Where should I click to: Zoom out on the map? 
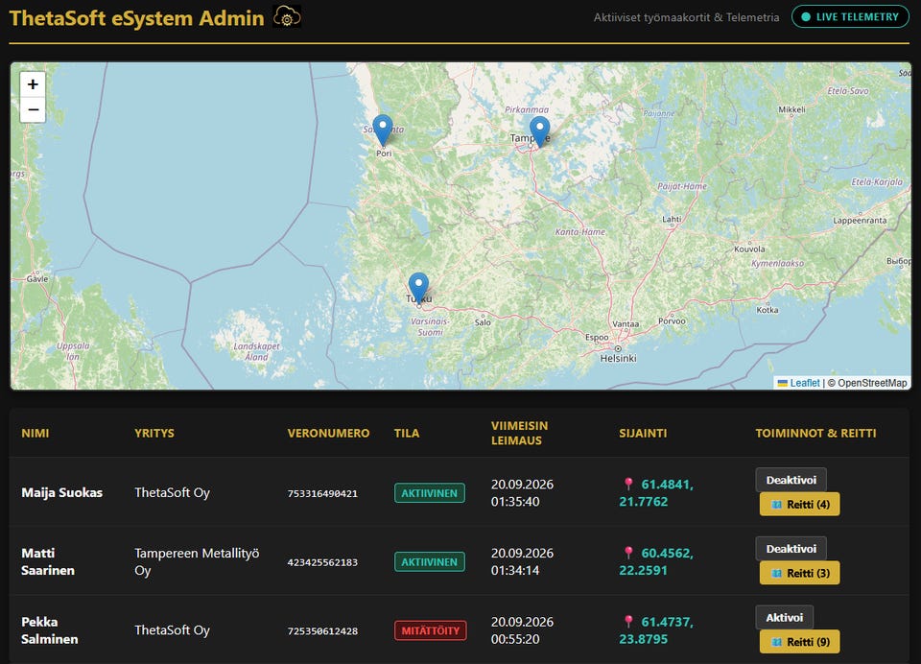33,110
